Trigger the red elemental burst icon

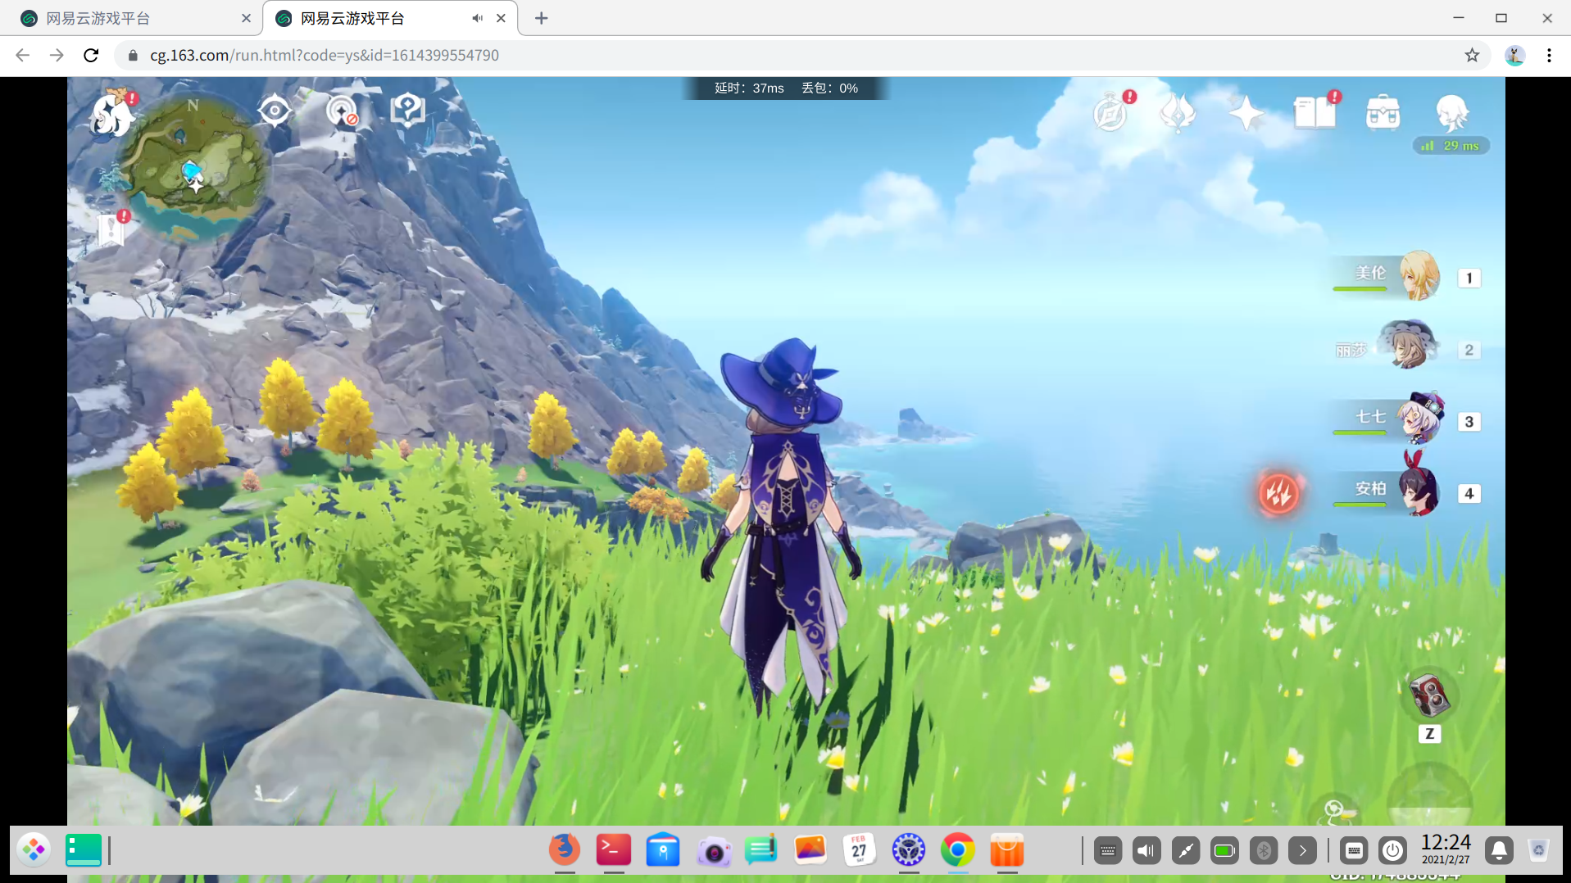1278,493
